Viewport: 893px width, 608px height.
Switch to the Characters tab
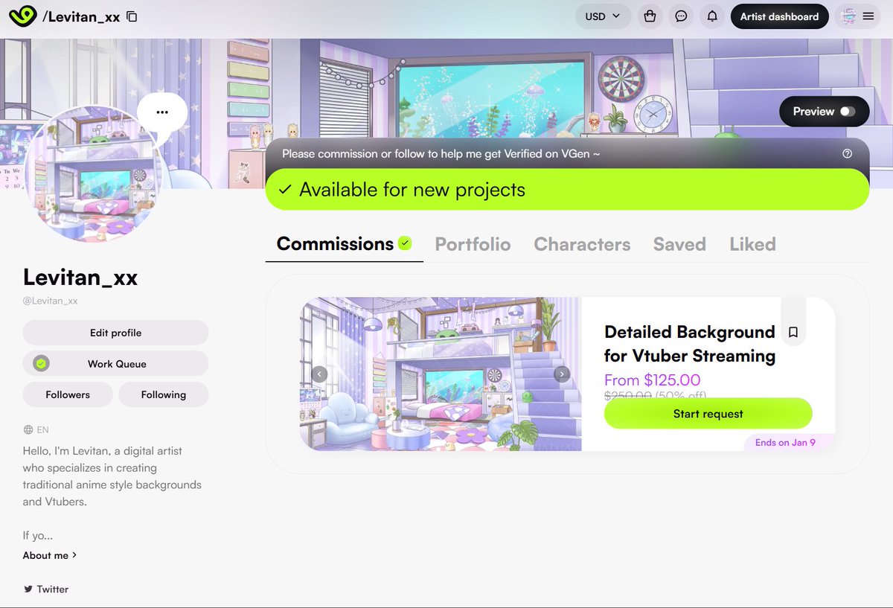pyautogui.click(x=582, y=244)
